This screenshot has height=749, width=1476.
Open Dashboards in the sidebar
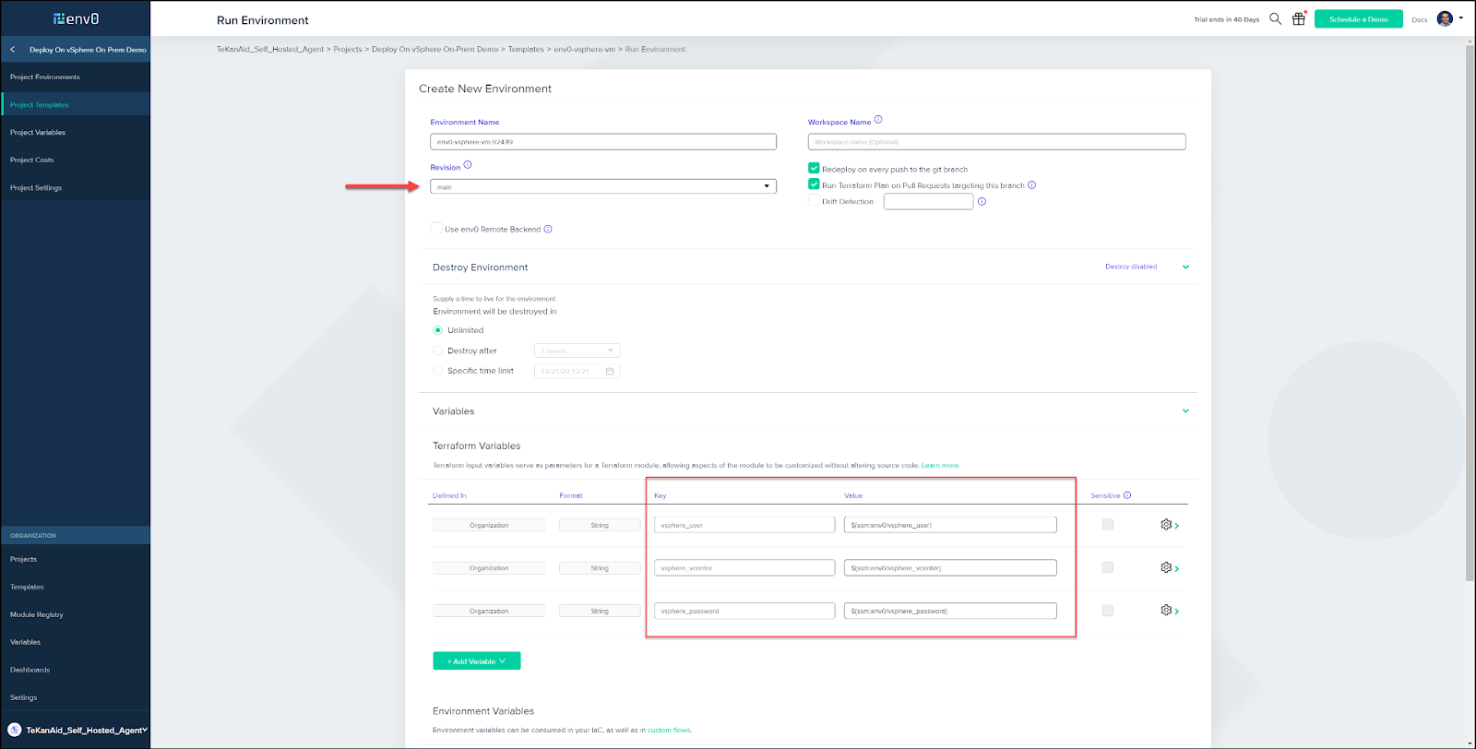tap(30, 670)
